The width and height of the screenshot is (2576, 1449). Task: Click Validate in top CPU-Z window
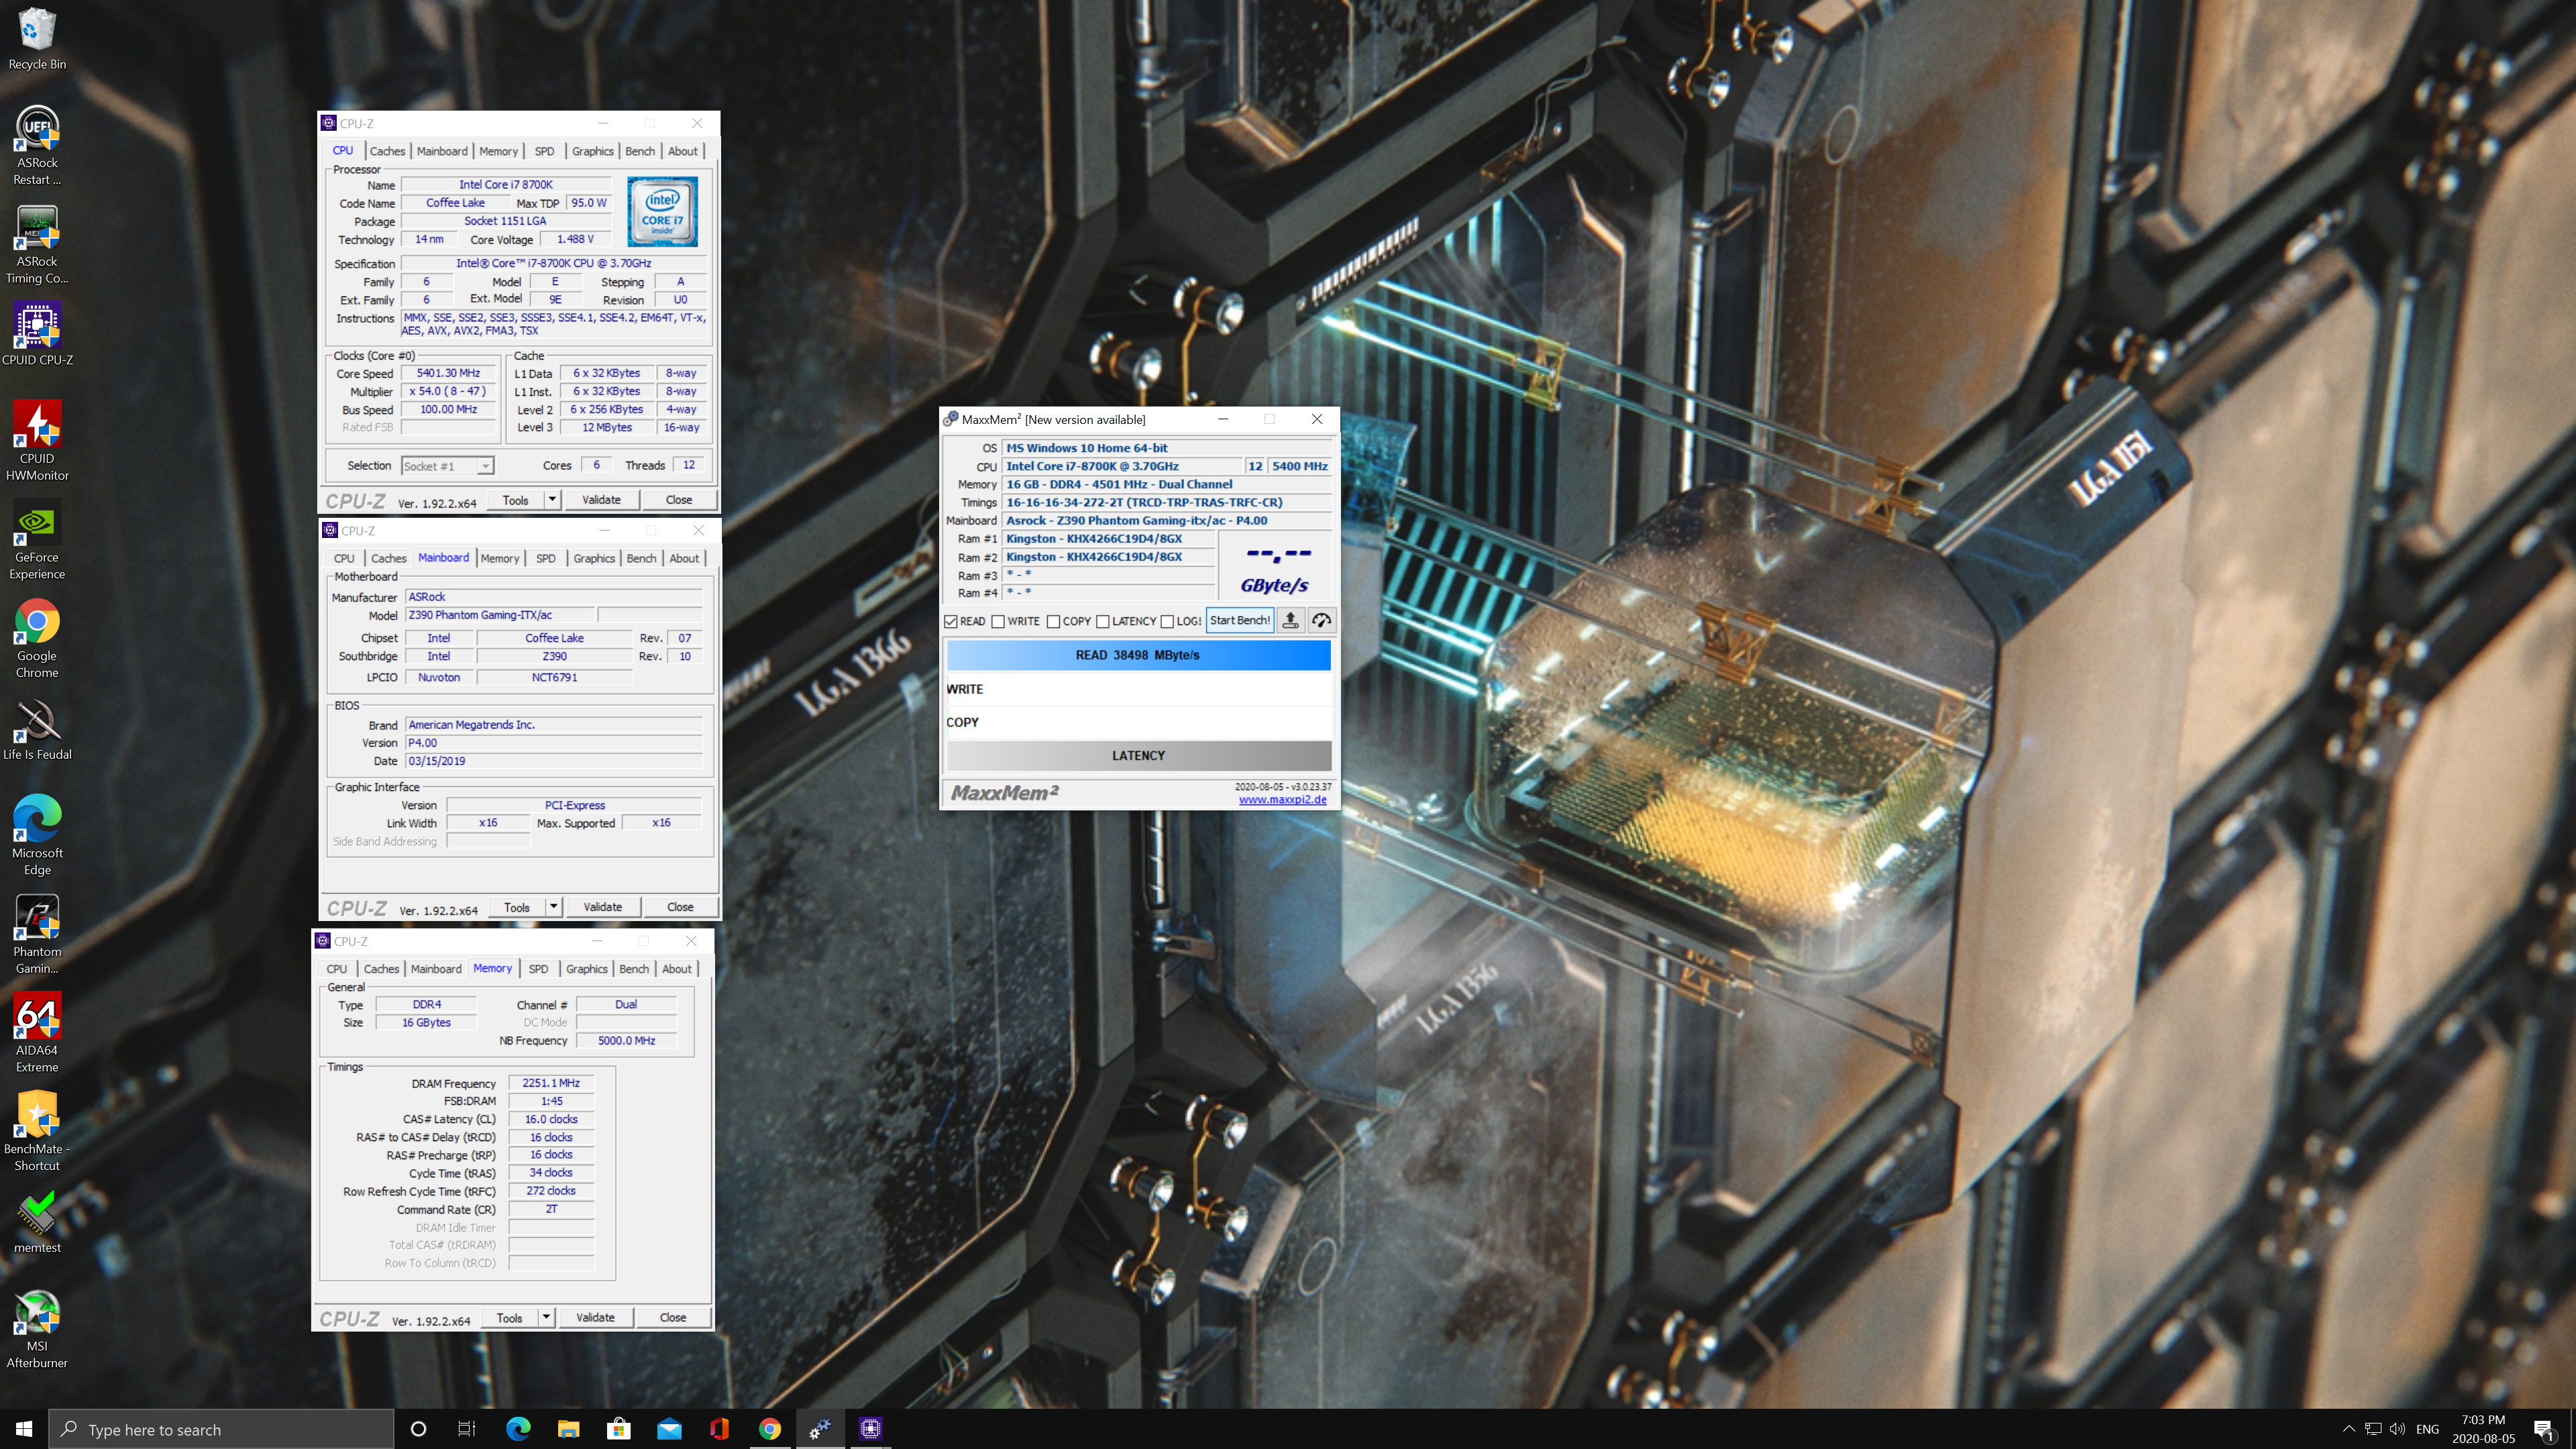coord(601,499)
